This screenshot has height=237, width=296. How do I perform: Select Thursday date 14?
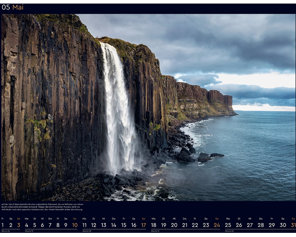(114, 225)
